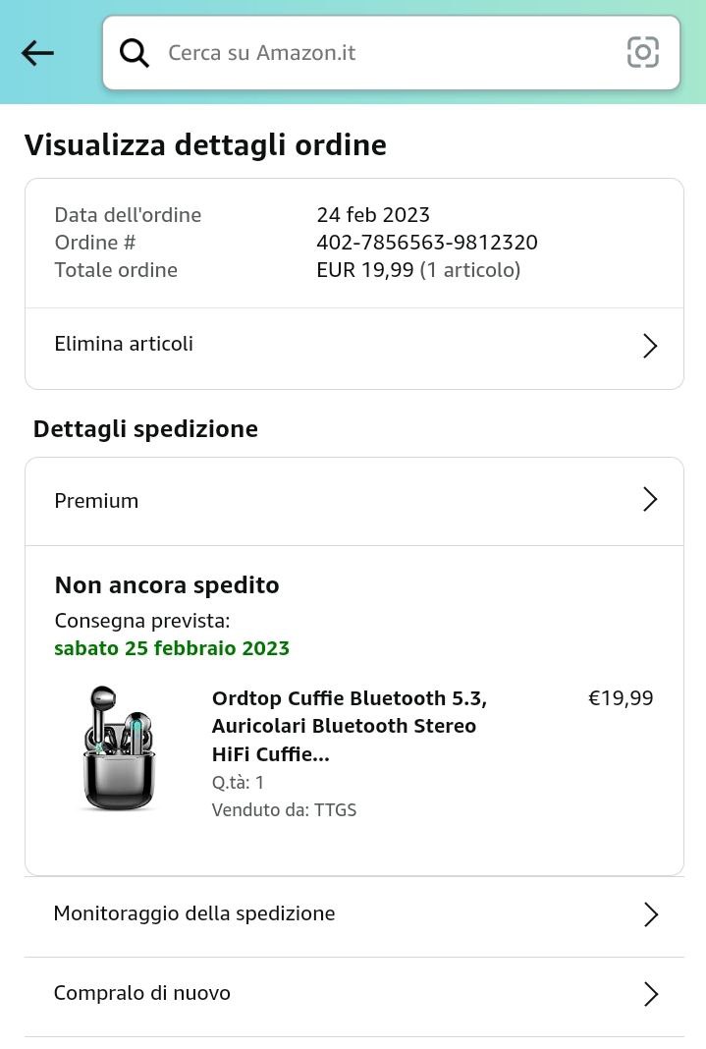Click the EUR 19,99 order total
The image size is (706, 1049).
click(x=365, y=270)
